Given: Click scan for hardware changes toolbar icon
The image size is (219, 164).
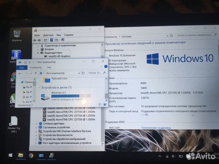Looking at the screenshot, I should (x=63, y=40).
